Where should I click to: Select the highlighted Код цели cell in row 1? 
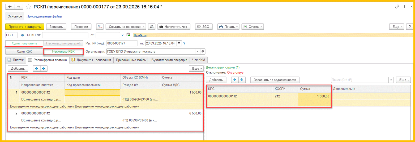[93, 92]
